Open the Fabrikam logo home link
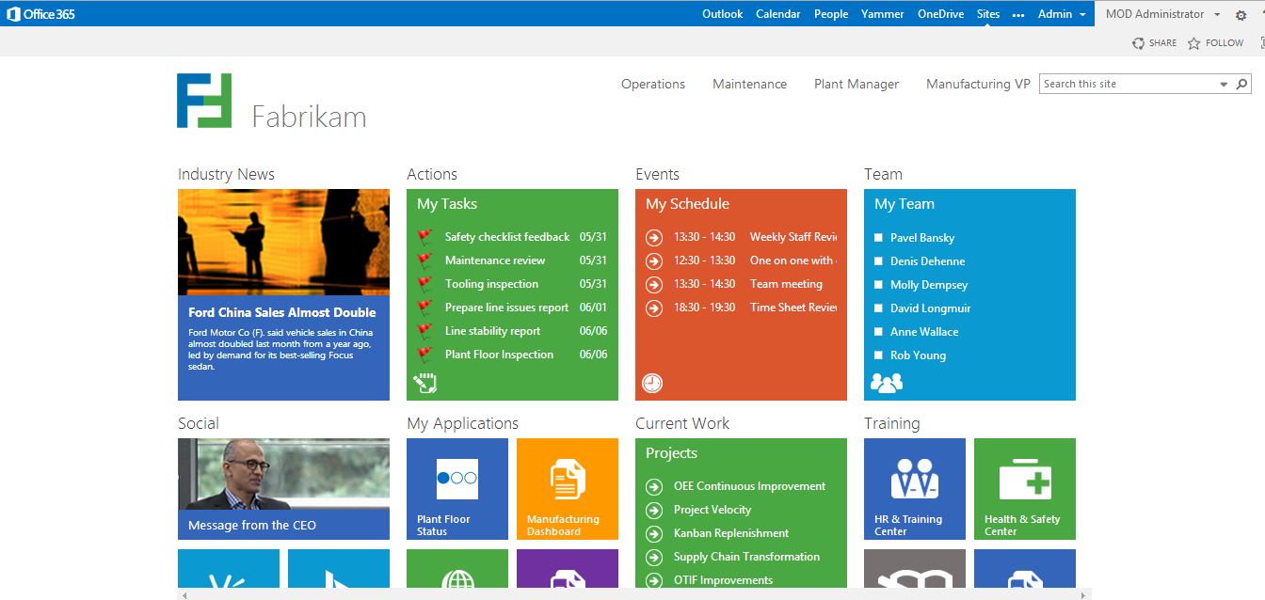Image resolution: width=1265 pixels, height=600 pixels. [204, 101]
